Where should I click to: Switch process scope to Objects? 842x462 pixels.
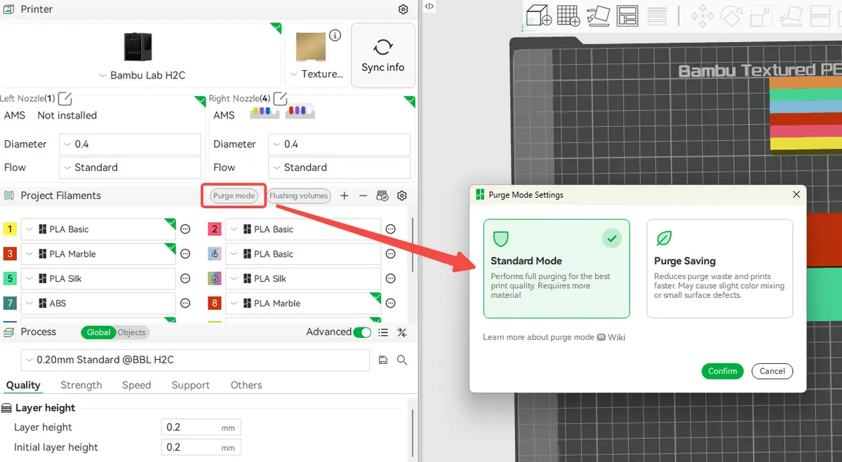tap(132, 332)
